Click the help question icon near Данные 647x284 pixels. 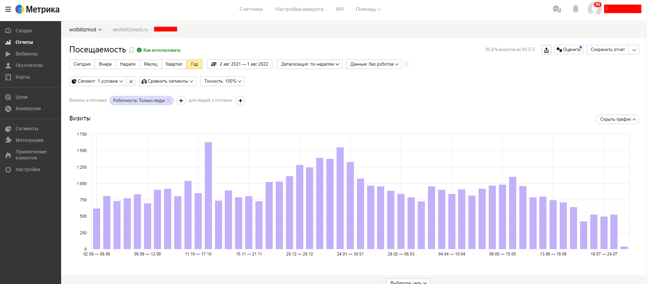[x=407, y=64]
